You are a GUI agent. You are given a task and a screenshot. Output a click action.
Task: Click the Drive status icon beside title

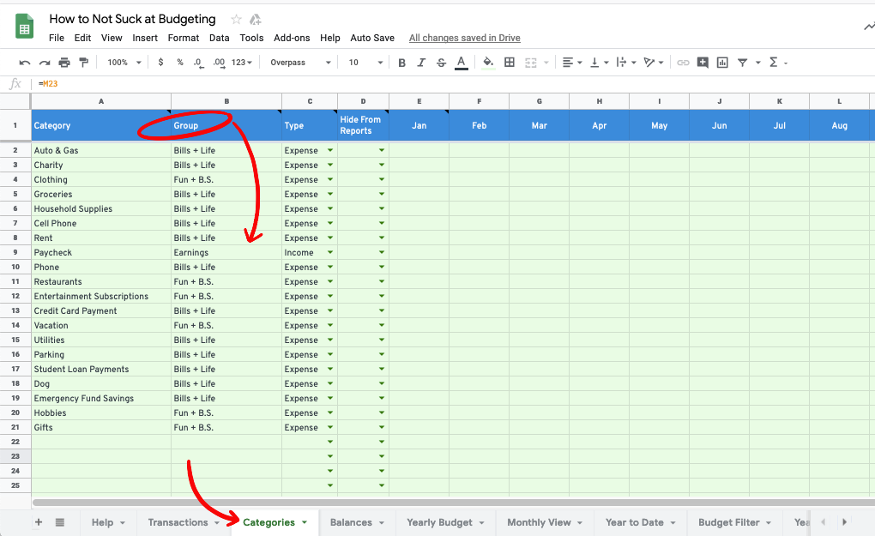coord(255,20)
